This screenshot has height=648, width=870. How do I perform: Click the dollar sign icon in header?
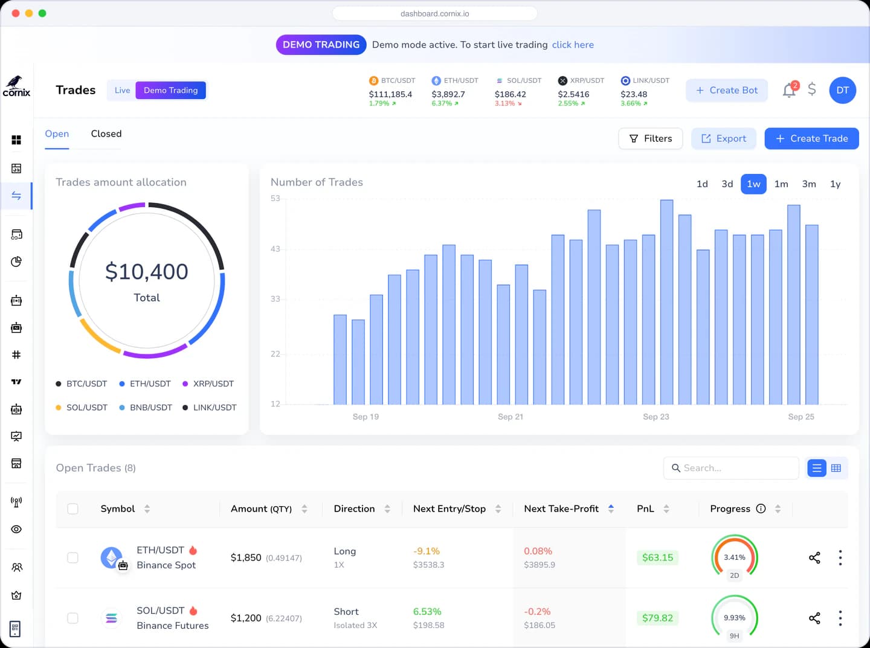[x=812, y=89]
